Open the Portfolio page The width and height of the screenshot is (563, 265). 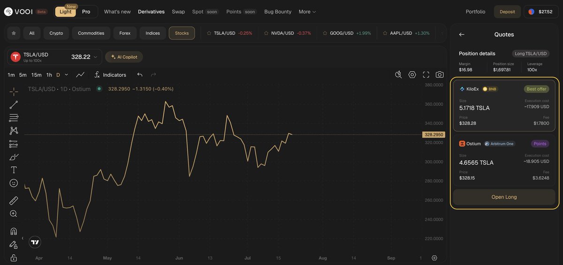coord(476,12)
